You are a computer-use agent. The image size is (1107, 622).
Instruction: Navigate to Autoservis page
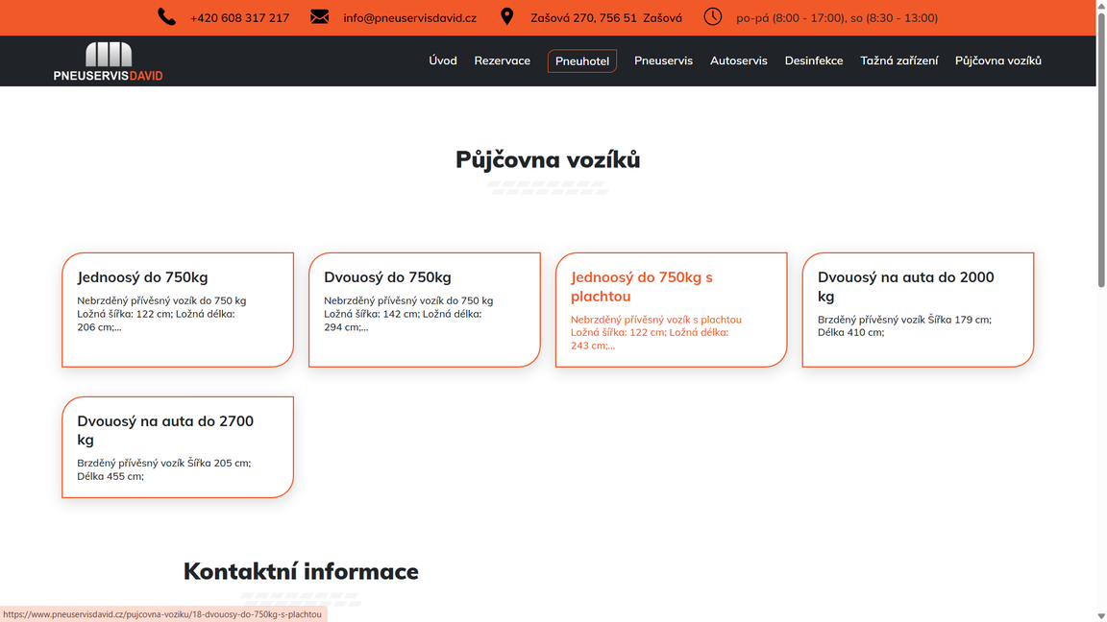coord(738,60)
